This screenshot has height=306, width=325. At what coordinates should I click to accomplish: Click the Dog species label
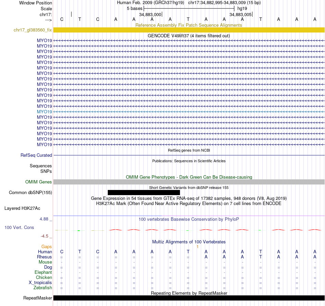click(x=48, y=267)
